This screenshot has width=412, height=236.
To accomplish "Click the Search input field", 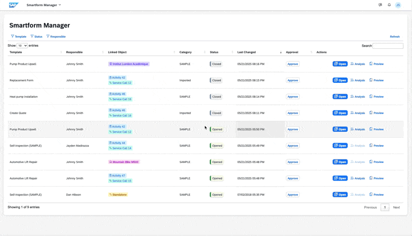I will click(x=388, y=46).
